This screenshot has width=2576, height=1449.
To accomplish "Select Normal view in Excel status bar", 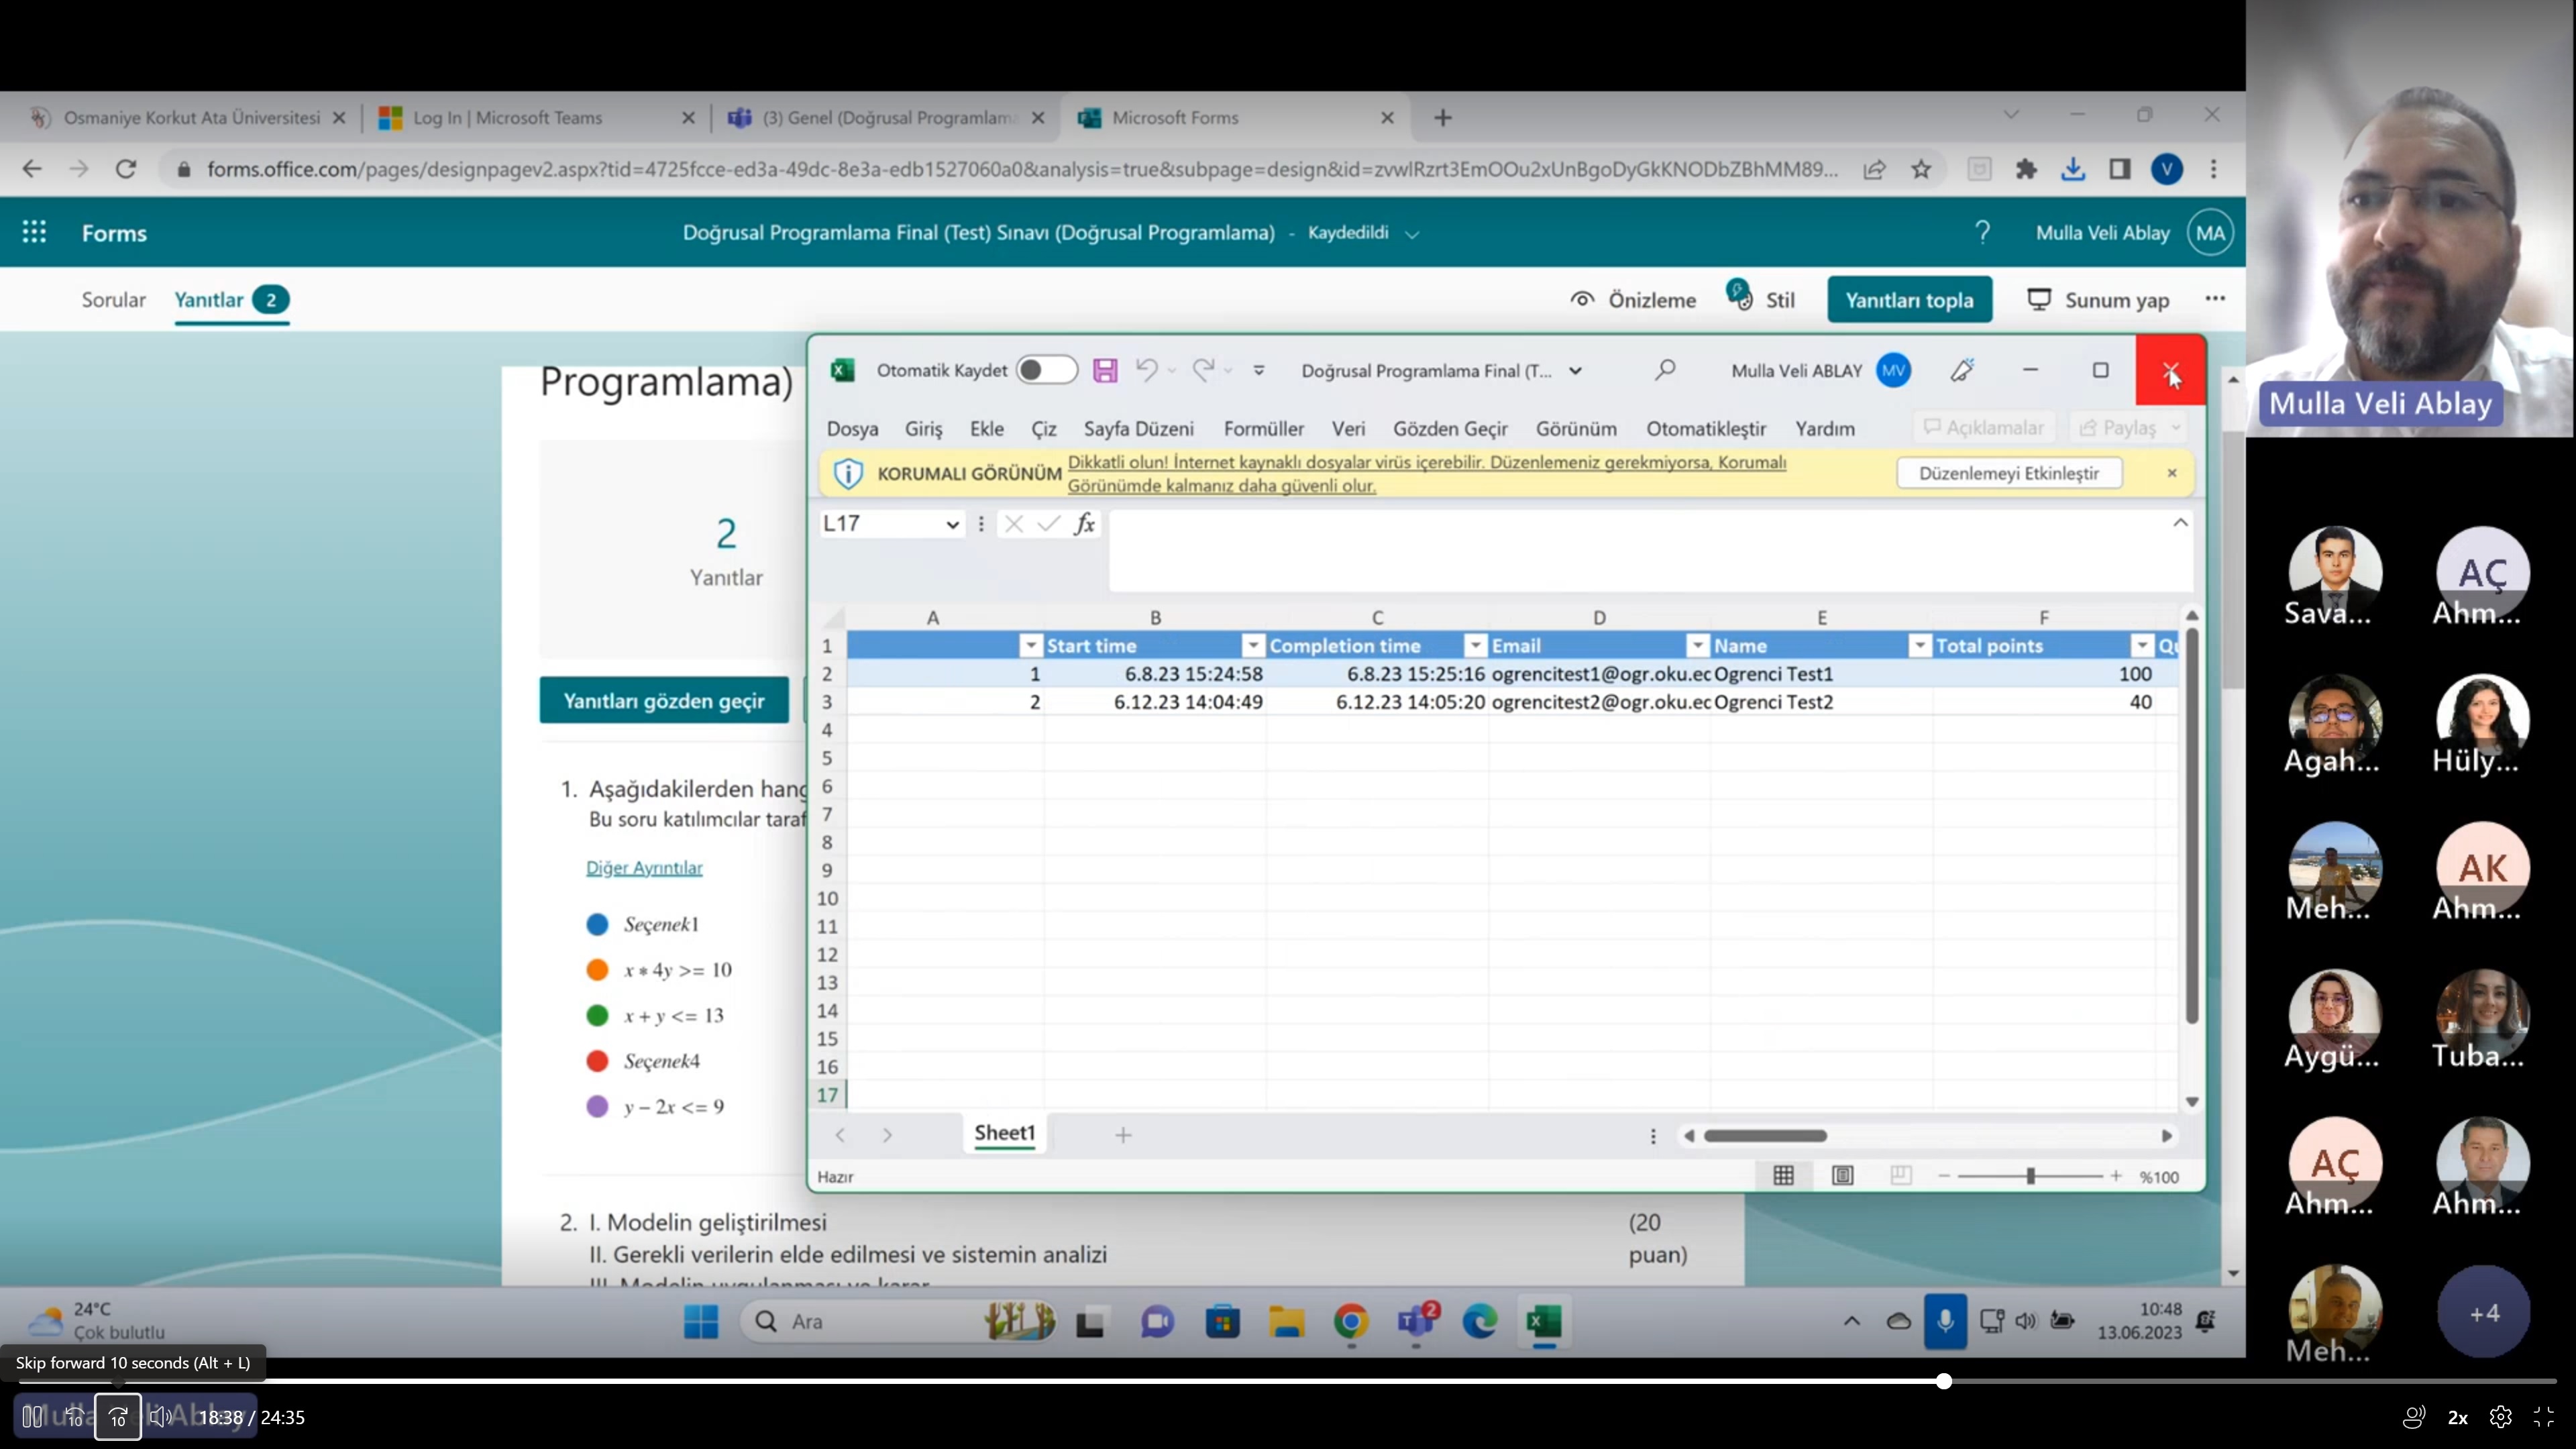I will 1783,1176.
